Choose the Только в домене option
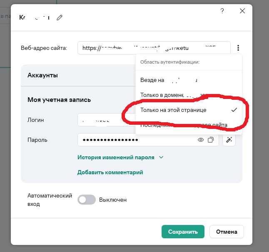Image resolution: width=269 pixels, height=252 pixels. click(189, 95)
